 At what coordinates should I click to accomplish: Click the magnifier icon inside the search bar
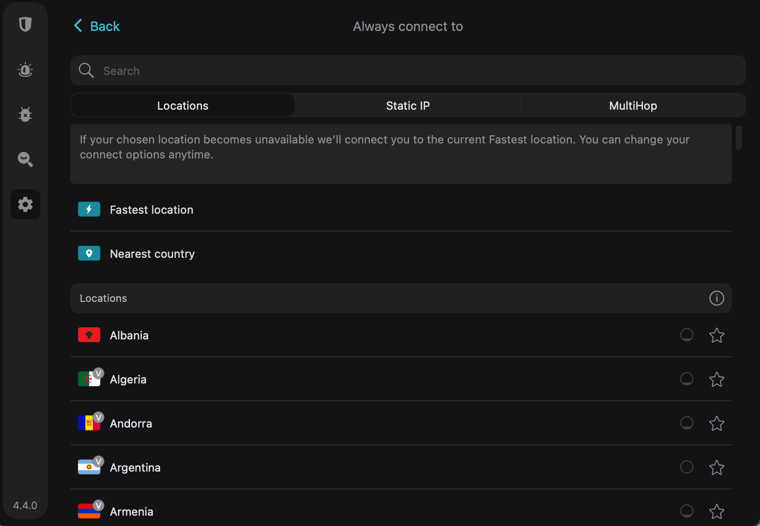point(86,70)
